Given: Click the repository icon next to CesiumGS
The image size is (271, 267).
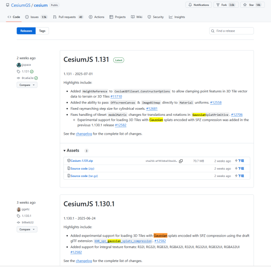Looking at the screenshot, I should point(8,5).
